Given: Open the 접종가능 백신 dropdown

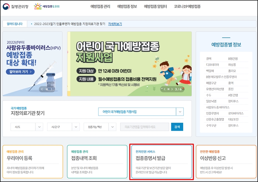Looking at the screenshot, I should [x=100, y=127].
